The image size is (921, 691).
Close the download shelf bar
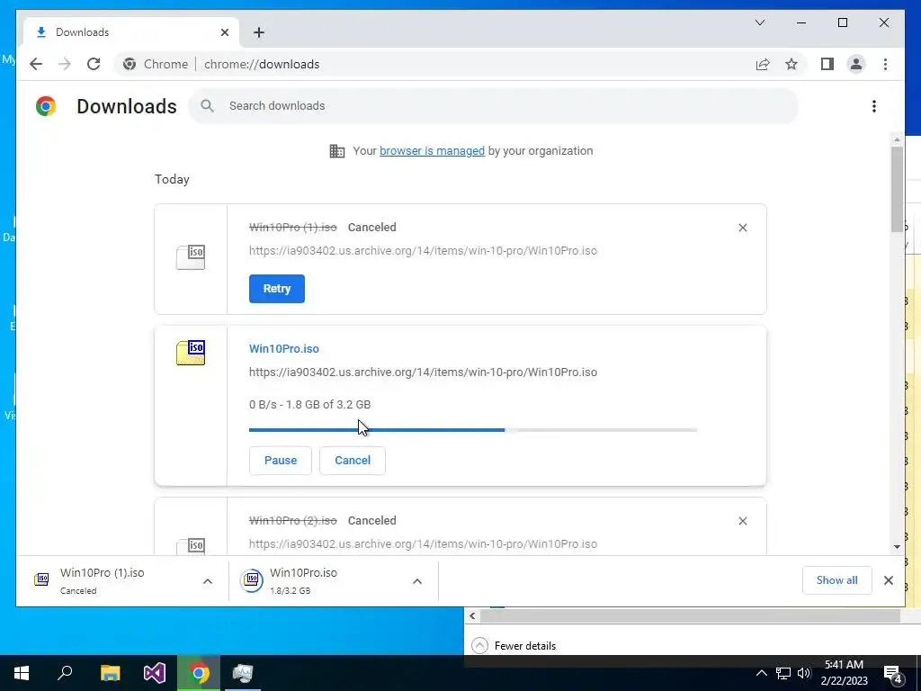pyautogui.click(x=888, y=580)
